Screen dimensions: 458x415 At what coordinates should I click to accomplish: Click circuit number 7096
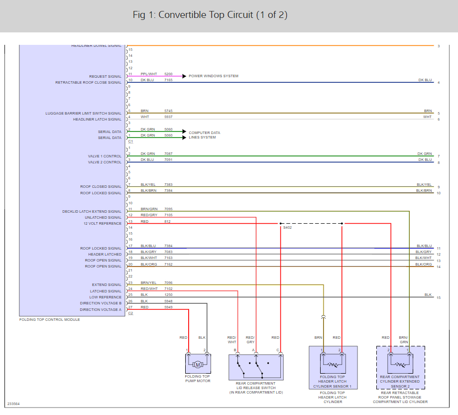tap(169, 283)
